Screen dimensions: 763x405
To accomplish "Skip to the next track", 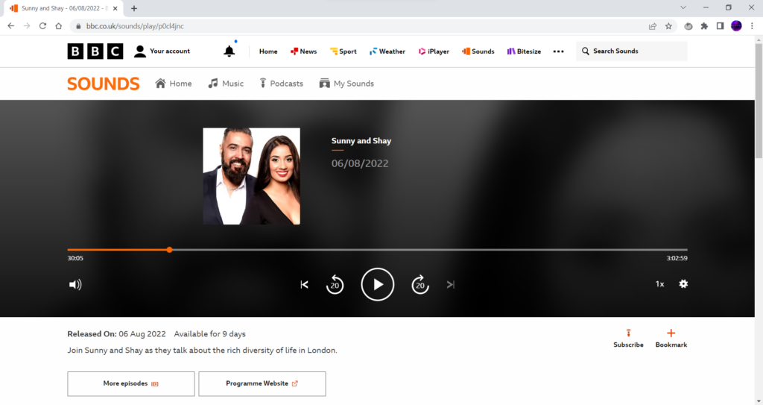I will 451,285.
